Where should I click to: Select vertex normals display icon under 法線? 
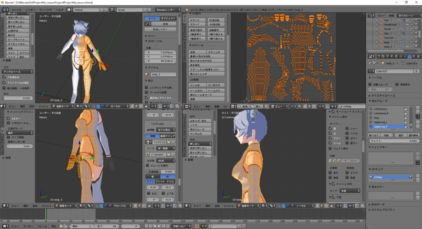coord(330,161)
